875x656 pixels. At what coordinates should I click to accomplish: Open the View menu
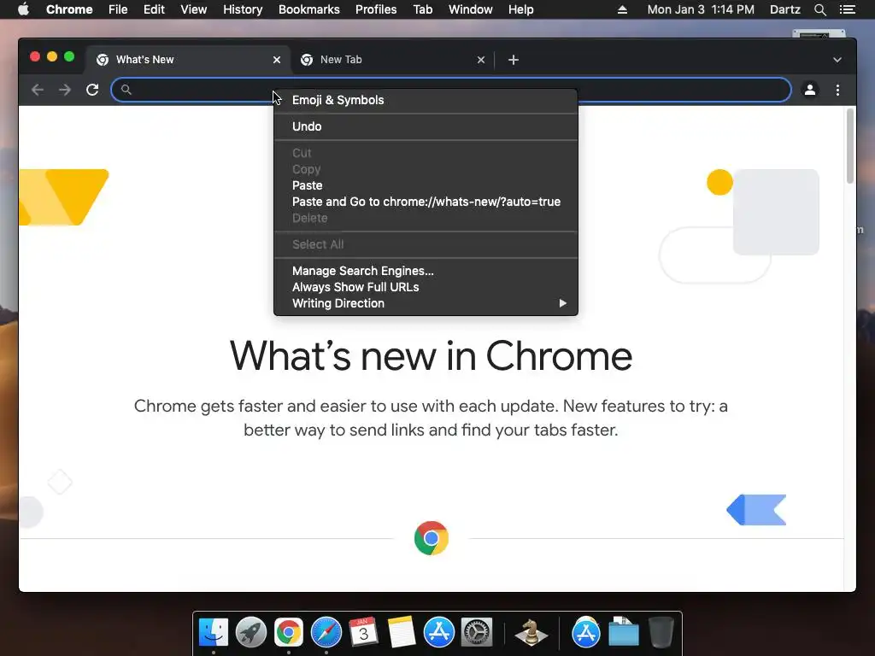tap(194, 9)
